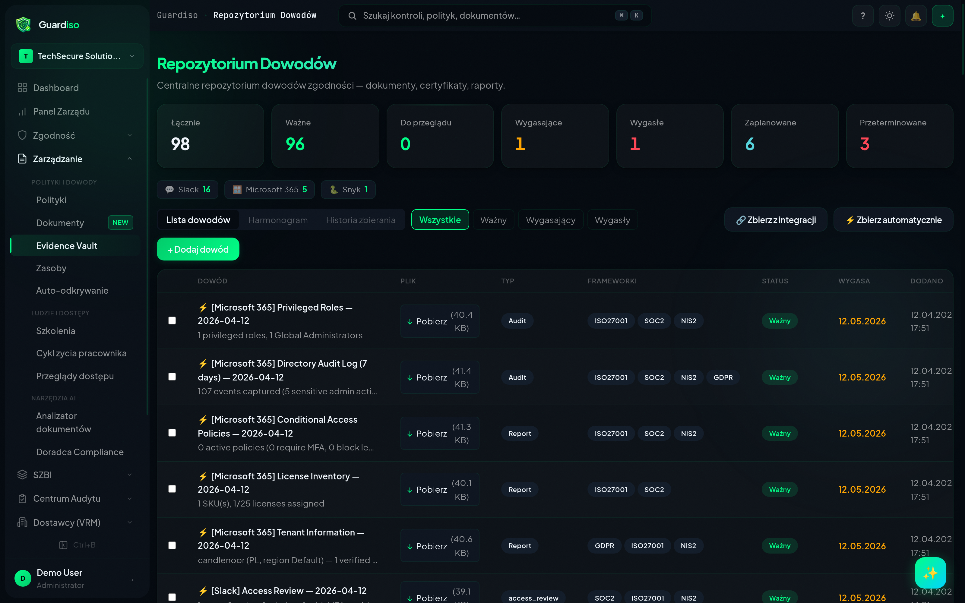The image size is (965, 603).
Task: Open the floating AI assistant sparkle button
Action: coord(930,573)
